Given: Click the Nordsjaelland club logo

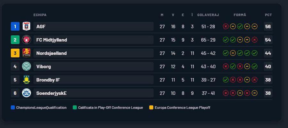Looking at the screenshot, I should [26, 53].
